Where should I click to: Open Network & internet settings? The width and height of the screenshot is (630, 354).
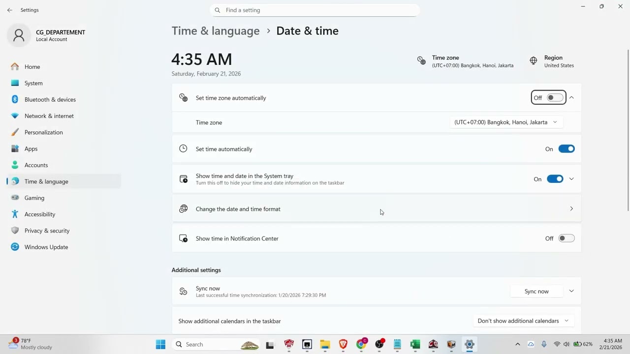[64, 116]
